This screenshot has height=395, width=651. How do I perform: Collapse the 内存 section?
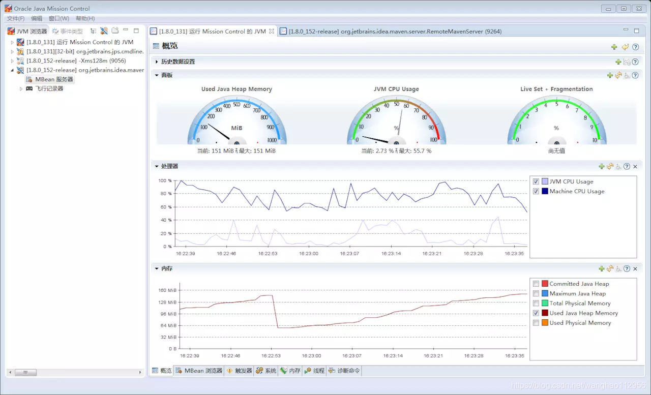click(x=157, y=268)
